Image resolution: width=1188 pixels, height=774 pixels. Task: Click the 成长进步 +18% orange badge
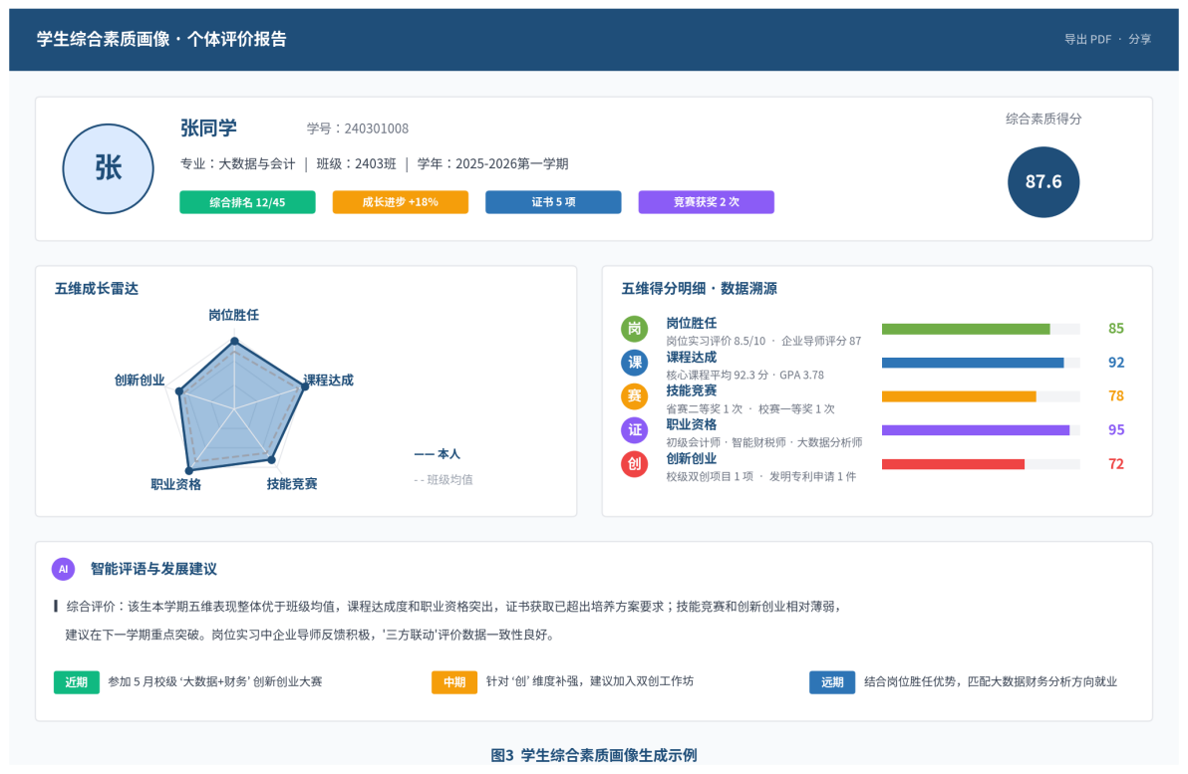tap(400, 202)
